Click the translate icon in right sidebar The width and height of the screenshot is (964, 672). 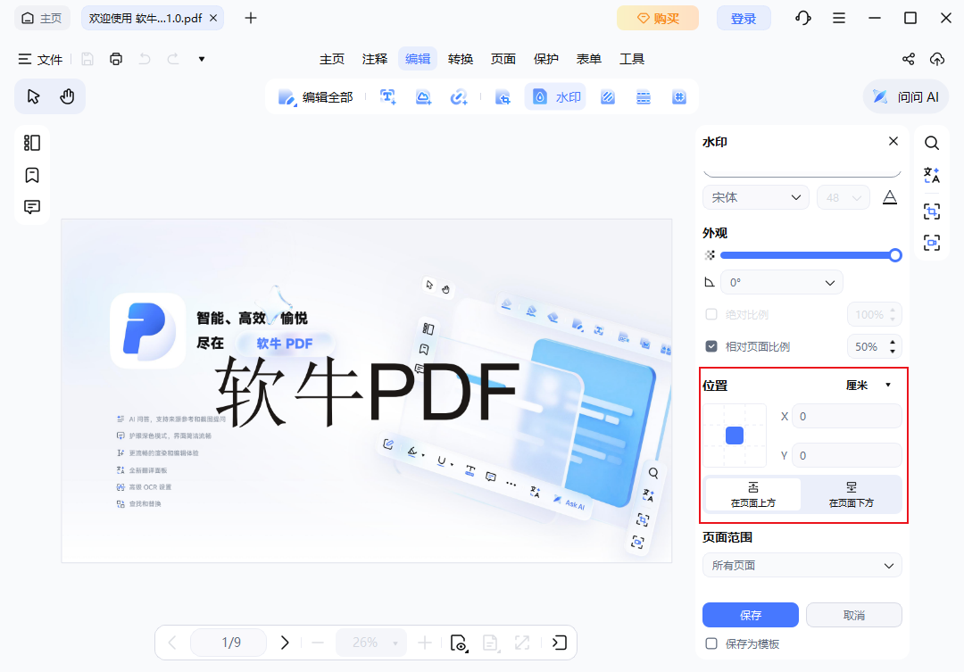tap(932, 175)
